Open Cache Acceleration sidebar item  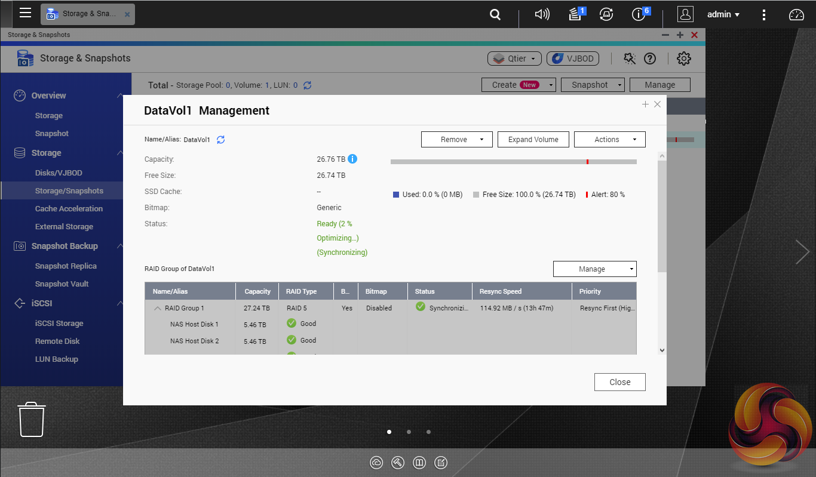69,209
